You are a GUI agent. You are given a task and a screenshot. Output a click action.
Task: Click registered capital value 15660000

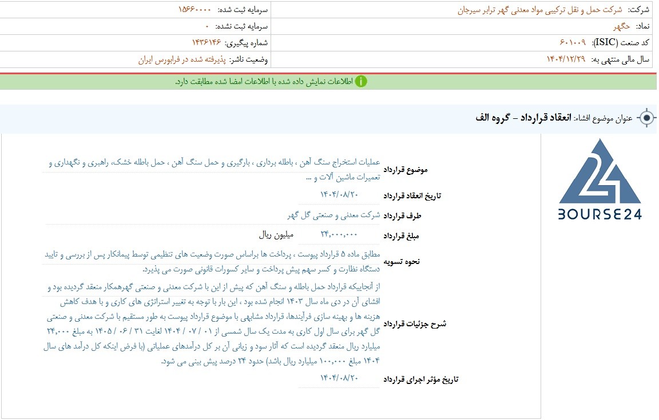pos(194,9)
